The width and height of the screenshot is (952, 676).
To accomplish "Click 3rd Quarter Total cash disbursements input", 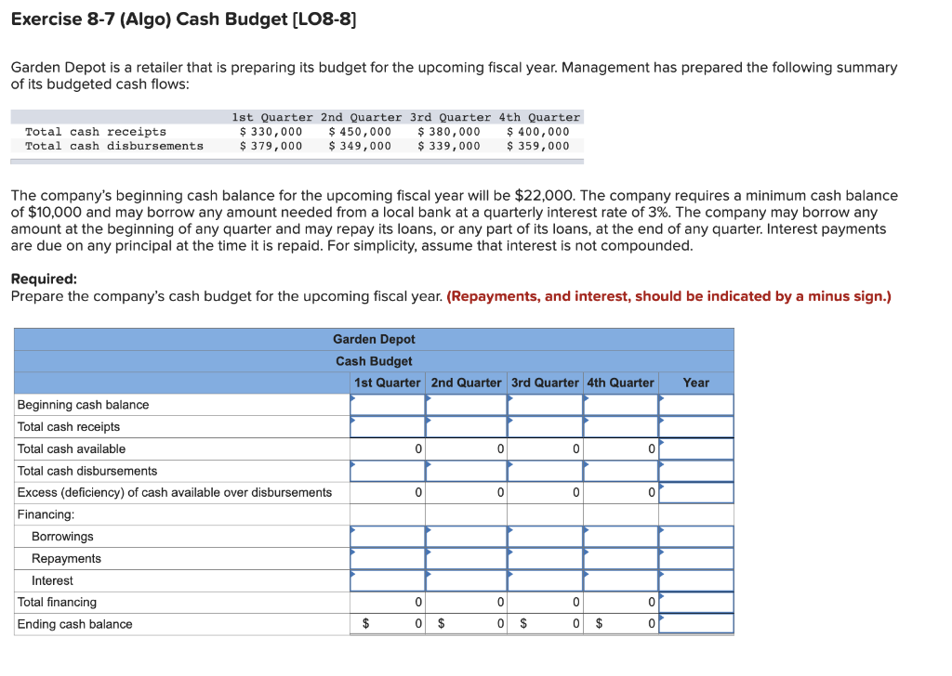I will (545, 471).
